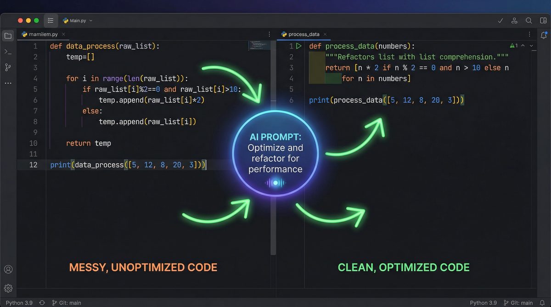Click the Notifications bell in right sidebar

point(544,35)
